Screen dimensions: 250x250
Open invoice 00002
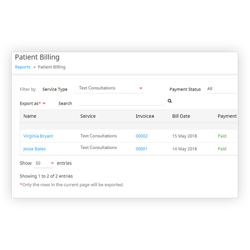point(142,136)
